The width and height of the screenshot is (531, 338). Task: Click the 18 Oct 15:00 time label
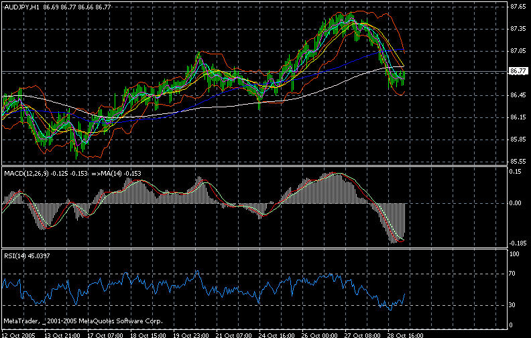[x=148, y=335]
